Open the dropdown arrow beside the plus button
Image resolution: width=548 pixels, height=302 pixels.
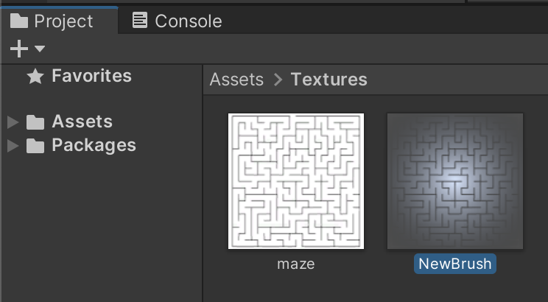coord(40,49)
